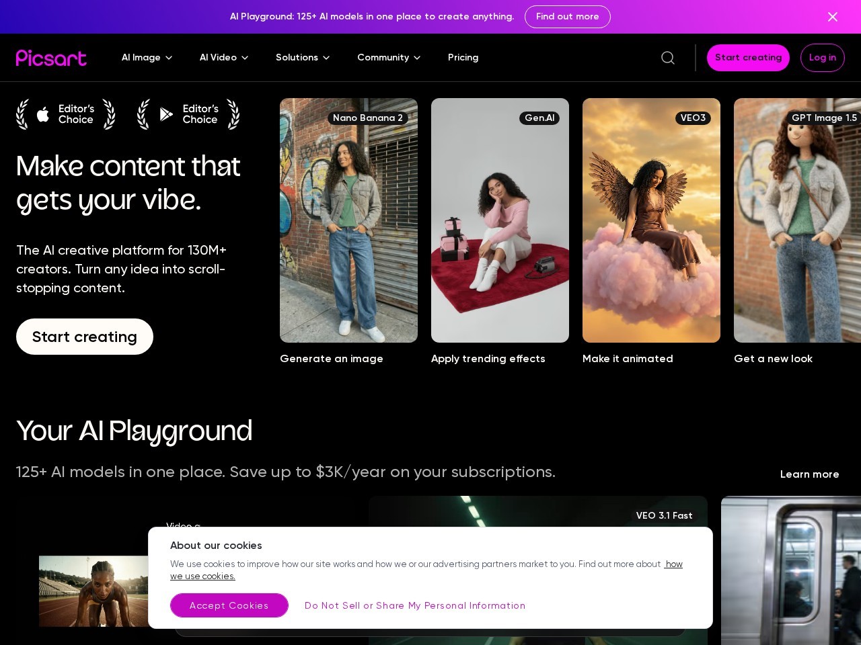Click Log in
This screenshot has height=645, width=861.
(x=822, y=58)
